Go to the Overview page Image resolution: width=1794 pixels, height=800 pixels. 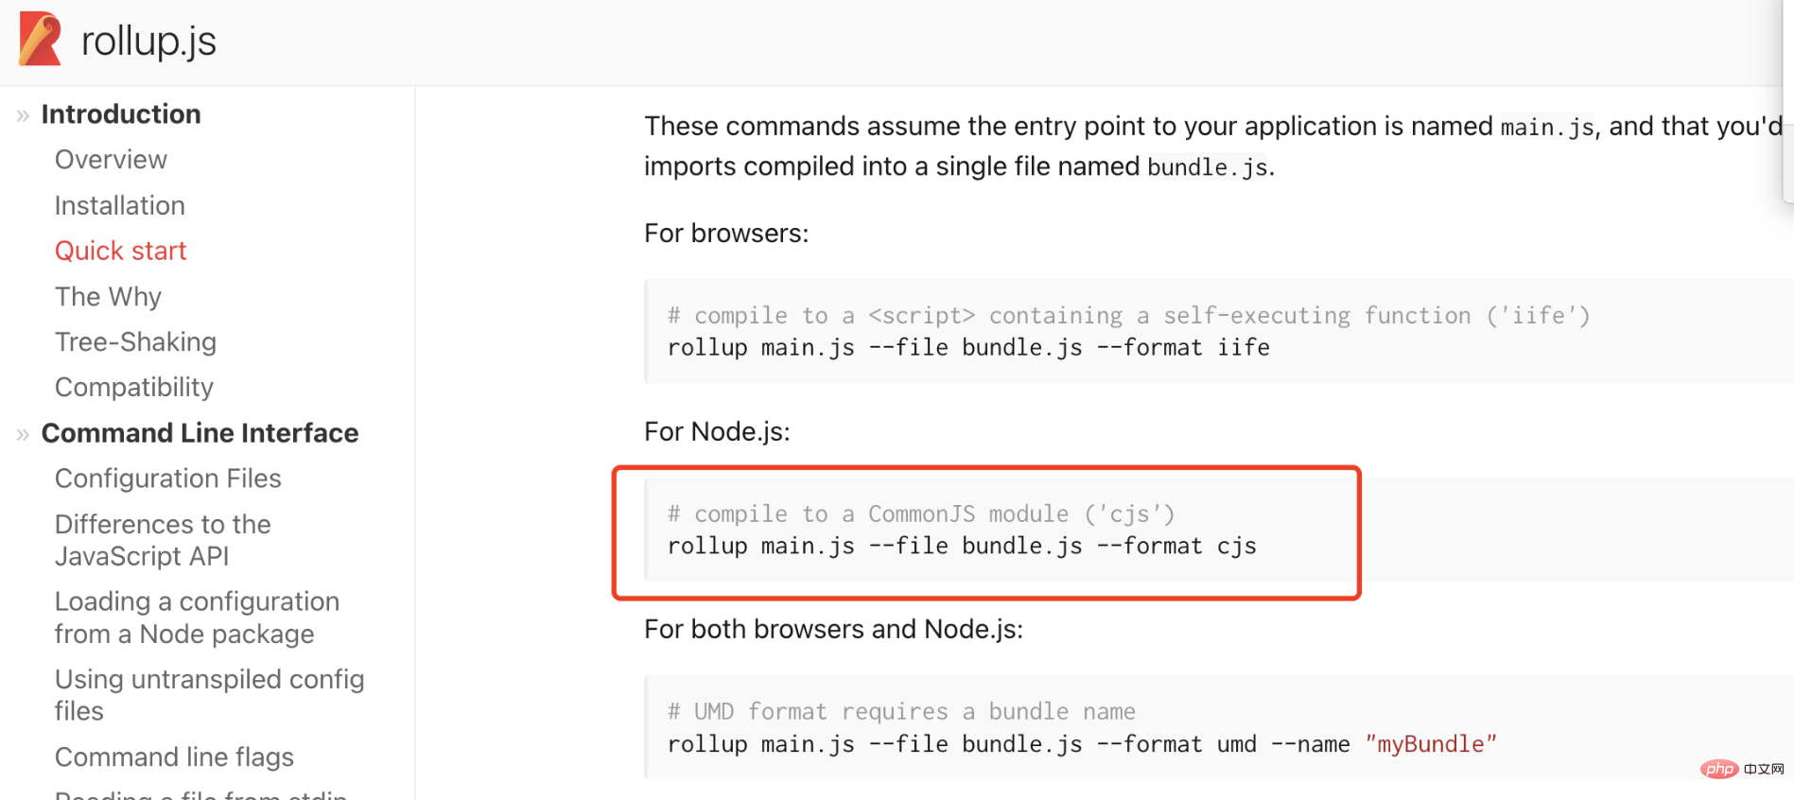pos(111,160)
